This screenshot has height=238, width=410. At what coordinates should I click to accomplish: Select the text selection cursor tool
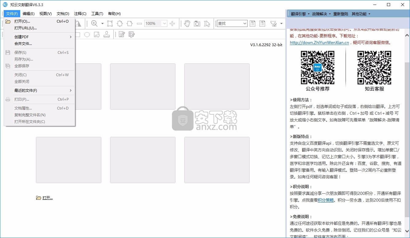(x=207, y=24)
